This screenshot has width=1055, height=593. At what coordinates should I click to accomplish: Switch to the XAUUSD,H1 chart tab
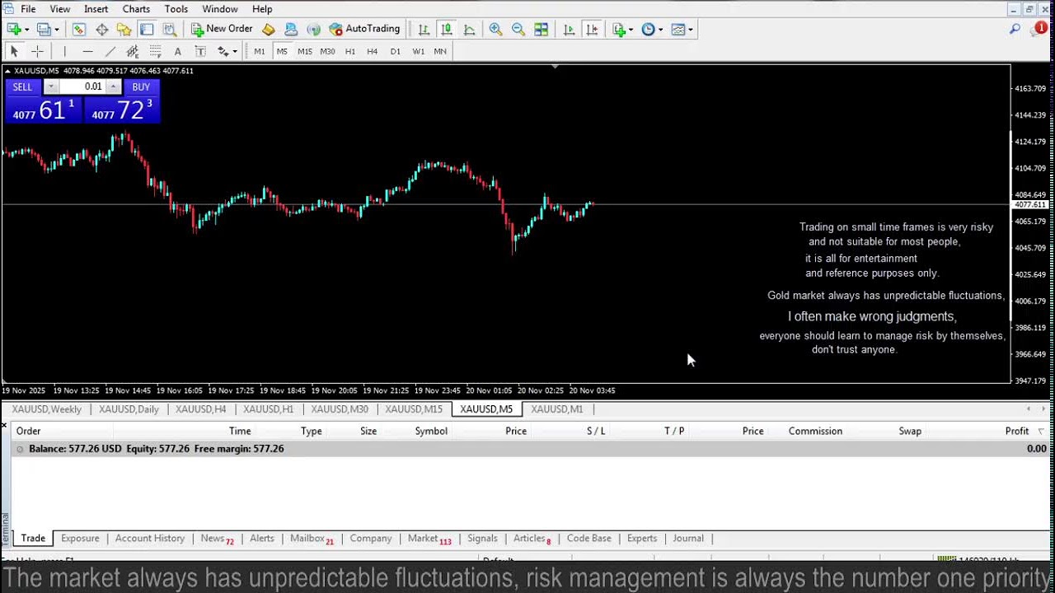pos(268,409)
